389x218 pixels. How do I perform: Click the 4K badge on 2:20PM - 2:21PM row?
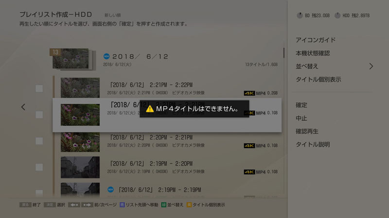pos(249,146)
